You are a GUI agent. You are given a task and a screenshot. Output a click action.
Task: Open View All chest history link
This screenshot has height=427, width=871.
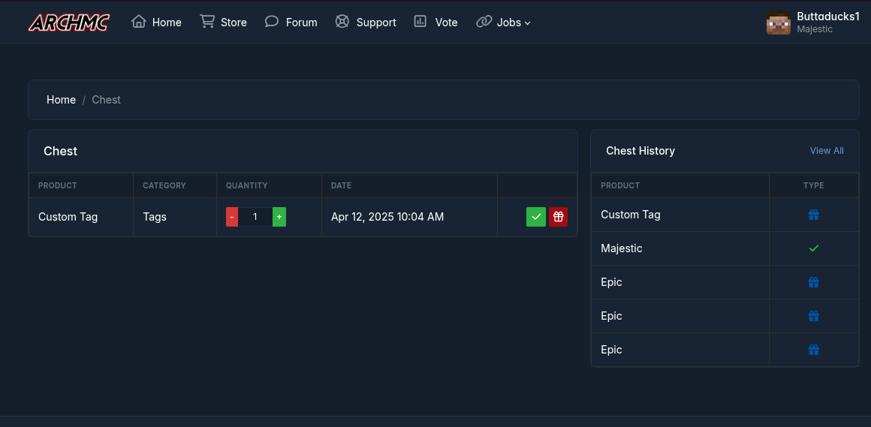coord(827,151)
